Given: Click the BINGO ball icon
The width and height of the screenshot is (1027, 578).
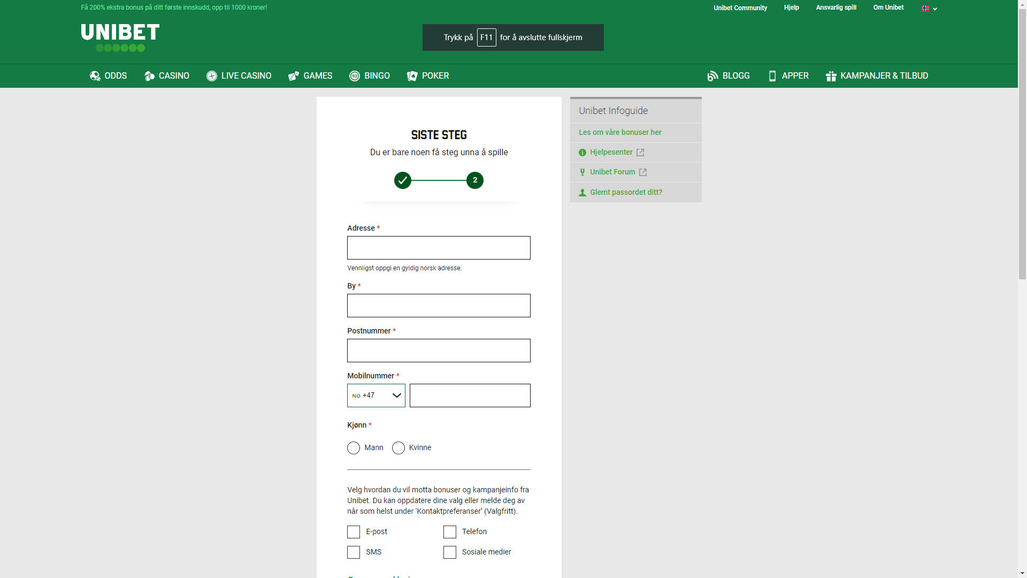Looking at the screenshot, I should pos(355,76).
